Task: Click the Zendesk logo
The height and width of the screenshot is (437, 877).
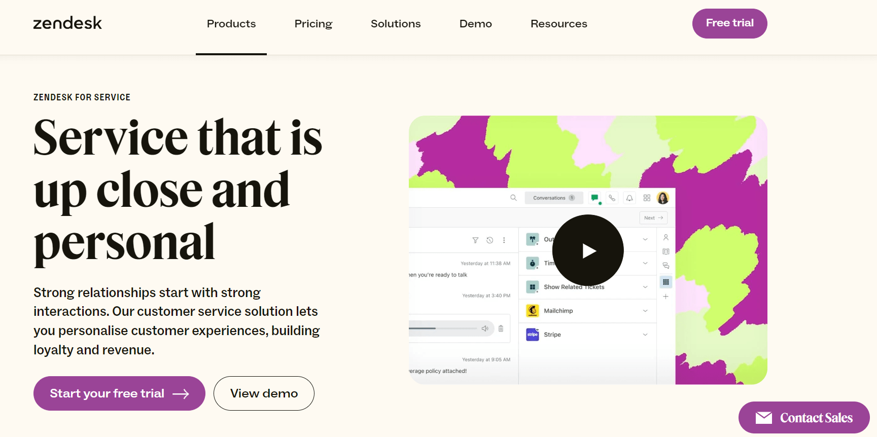Action: (x=67, y=23)
